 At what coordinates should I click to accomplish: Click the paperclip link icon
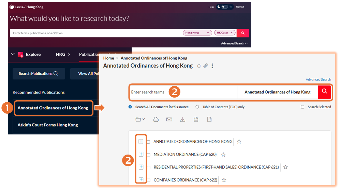pyautogui.click(x=205, y=66)
